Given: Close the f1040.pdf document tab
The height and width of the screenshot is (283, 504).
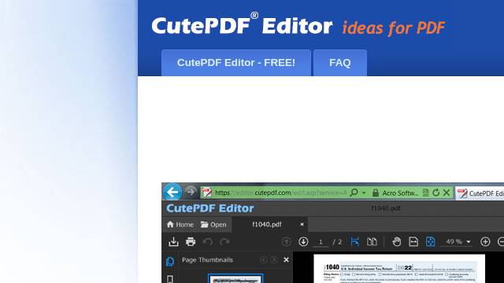Looking at the screenshot, I should pos(302,224).
